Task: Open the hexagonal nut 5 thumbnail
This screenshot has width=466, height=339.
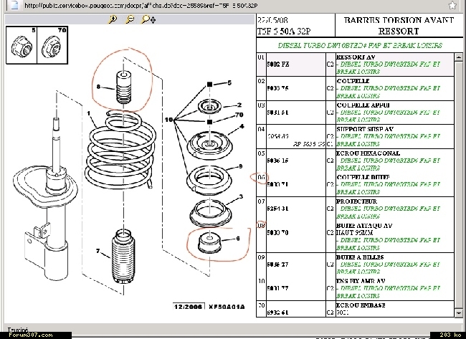Action: 22,45
